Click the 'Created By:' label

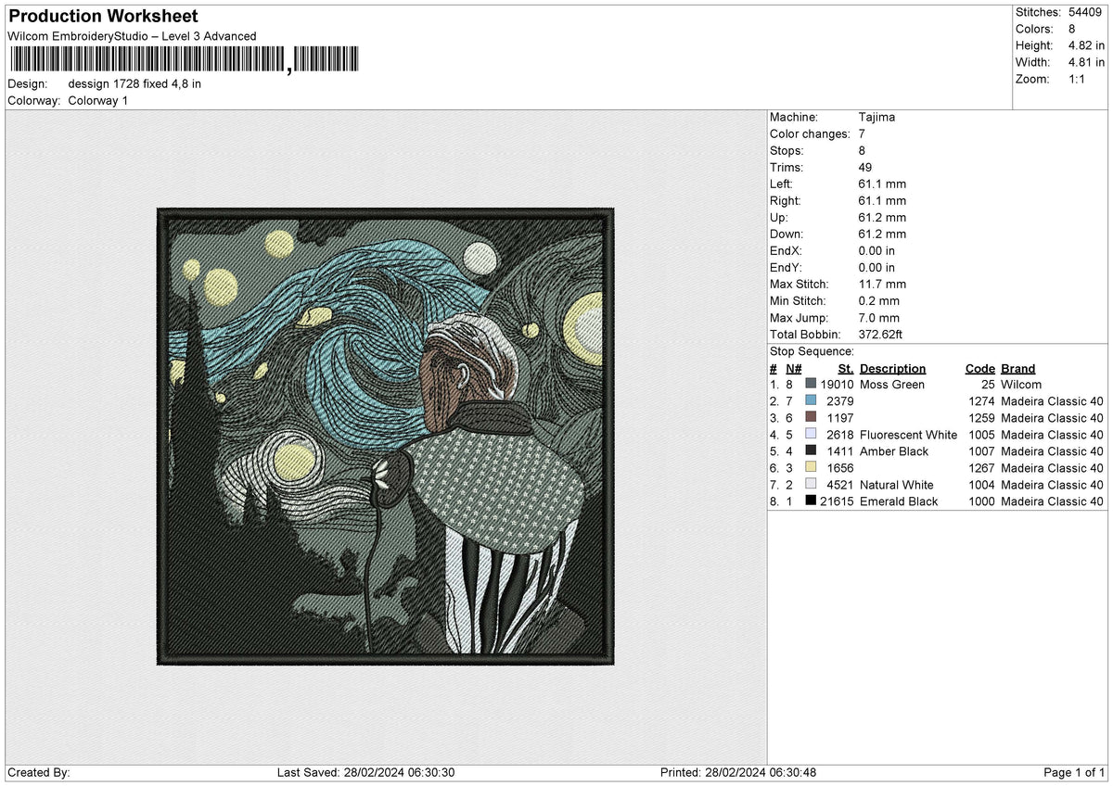[x=38, y=773]
